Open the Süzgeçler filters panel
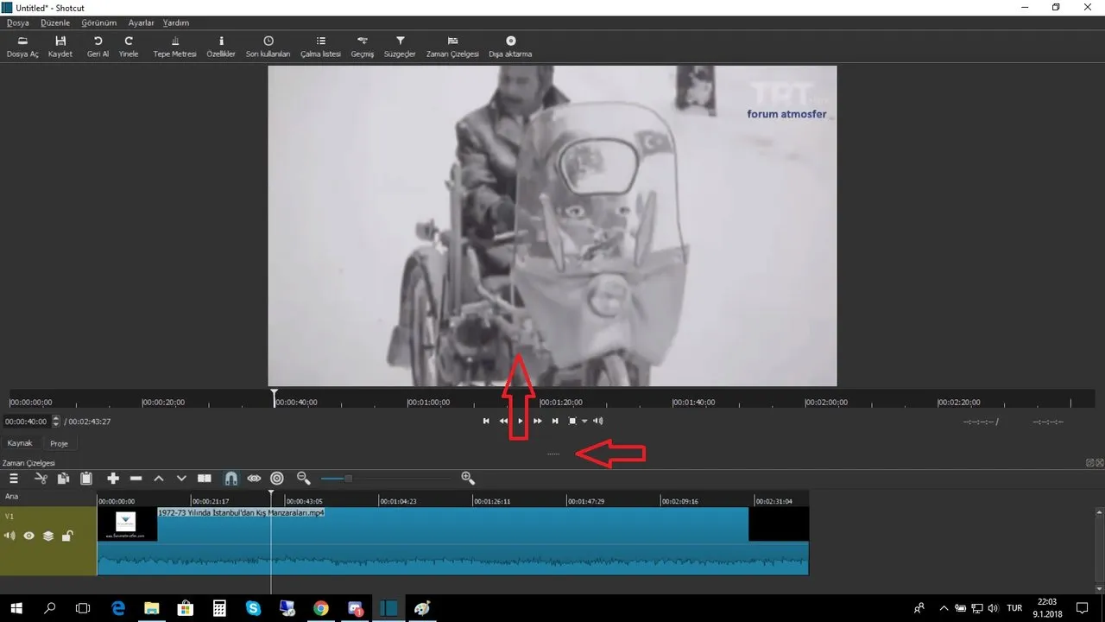 400,47
